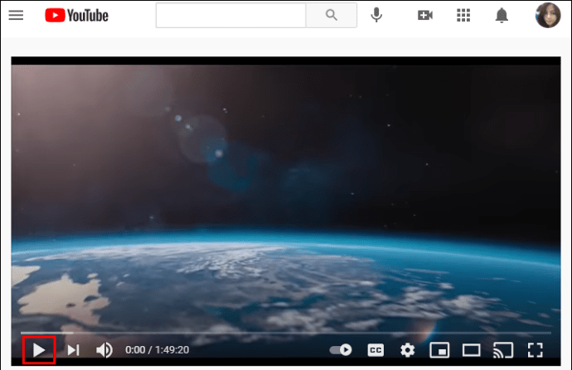Open the player settings gear menu
The height and width of the screenshot is (370, 572).
pos(407,350)
